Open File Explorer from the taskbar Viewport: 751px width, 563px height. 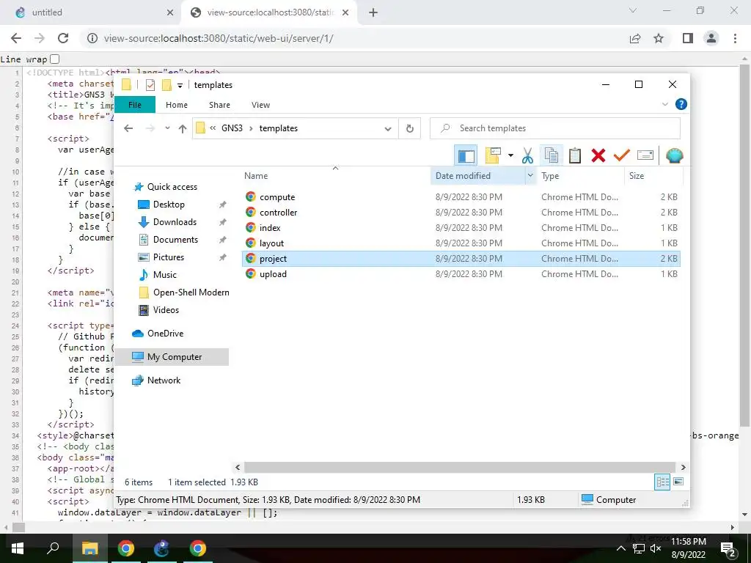[x=89, y=548]
